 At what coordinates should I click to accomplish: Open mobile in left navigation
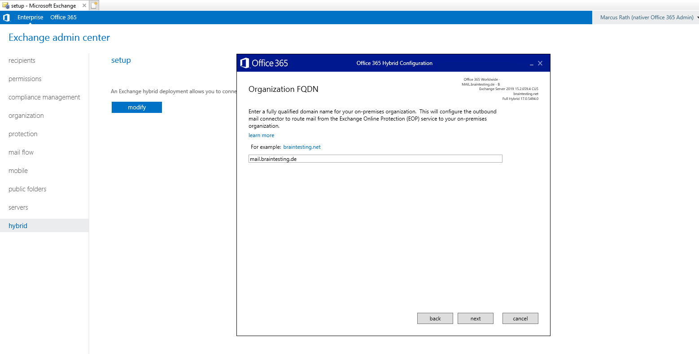(18, 171)
